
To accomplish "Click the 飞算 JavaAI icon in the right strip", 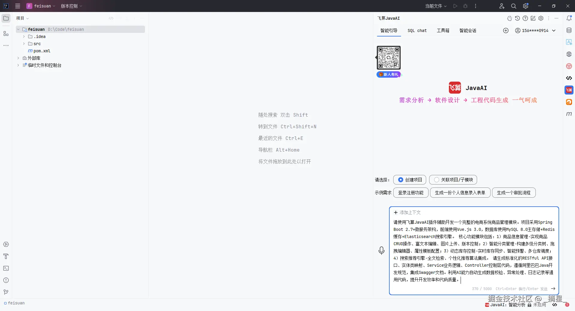I will coord(569,90).
